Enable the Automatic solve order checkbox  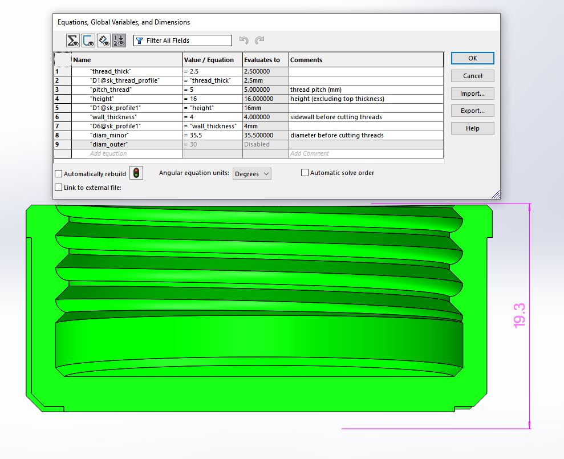(x=305, y=173)
